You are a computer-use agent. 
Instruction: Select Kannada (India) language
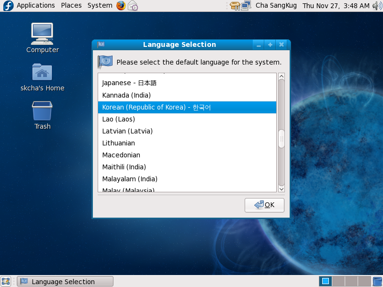187,95
